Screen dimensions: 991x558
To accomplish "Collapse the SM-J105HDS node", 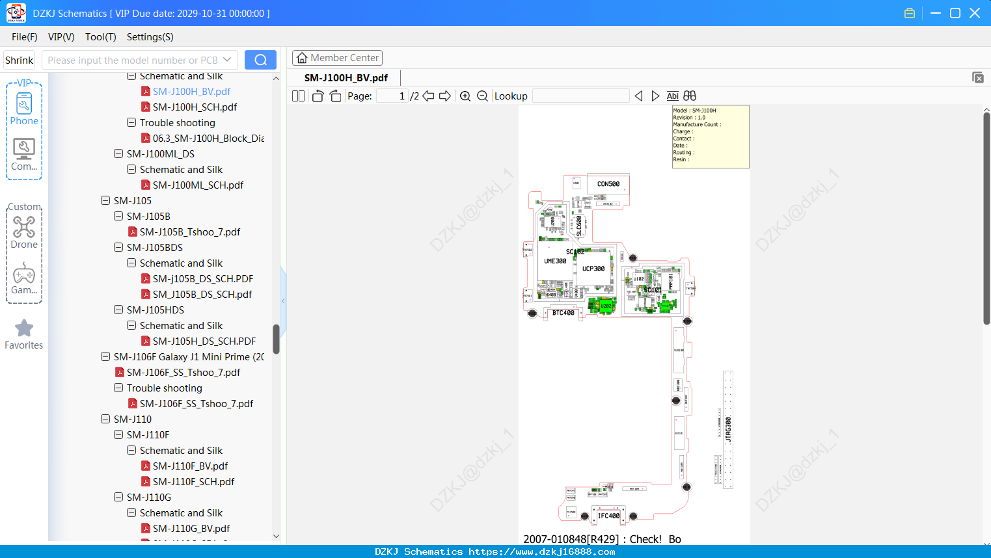I will point(118,310).
